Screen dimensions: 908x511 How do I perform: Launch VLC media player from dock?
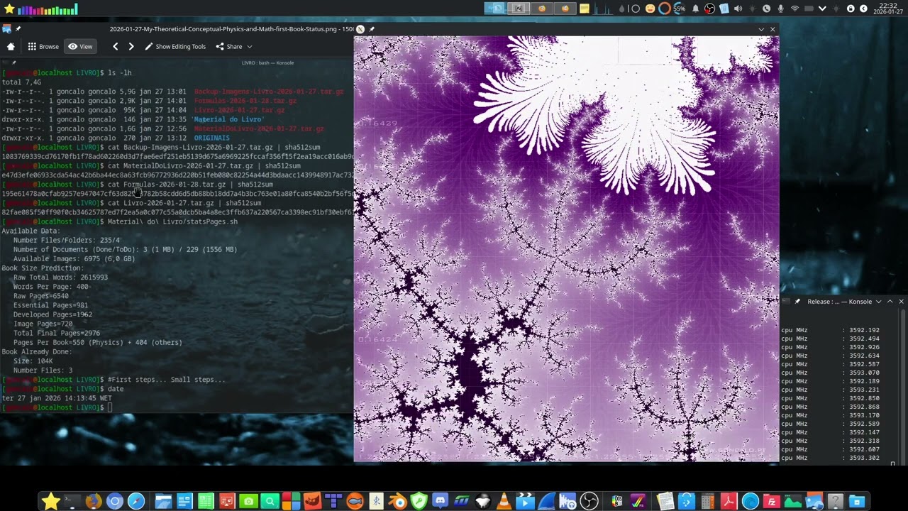click(504, 502)
